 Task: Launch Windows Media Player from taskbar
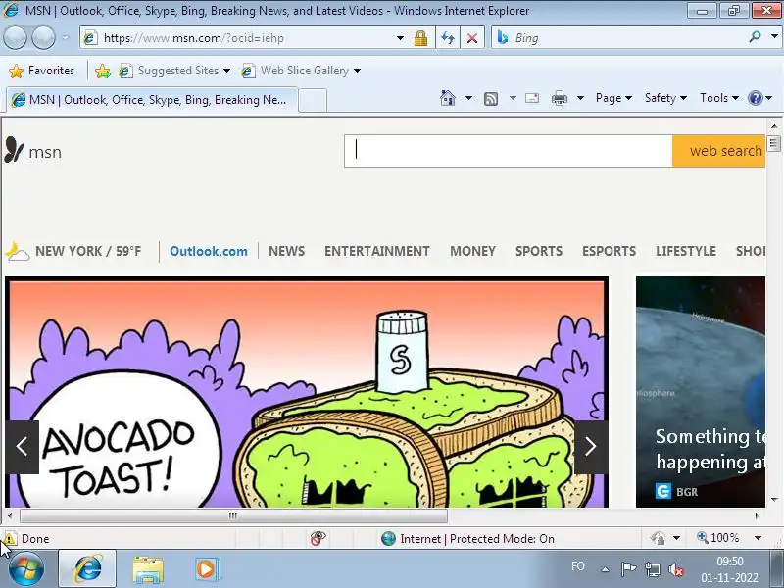[206, 569]
